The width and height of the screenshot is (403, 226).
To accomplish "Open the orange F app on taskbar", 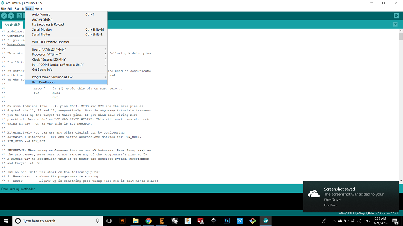I will (188, 221).
